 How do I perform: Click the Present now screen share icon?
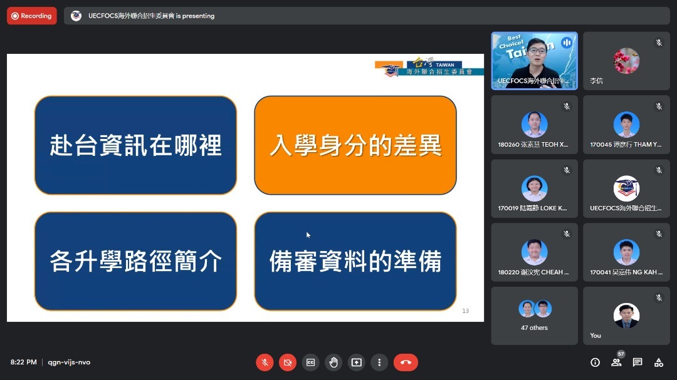(x=356, y=362)
